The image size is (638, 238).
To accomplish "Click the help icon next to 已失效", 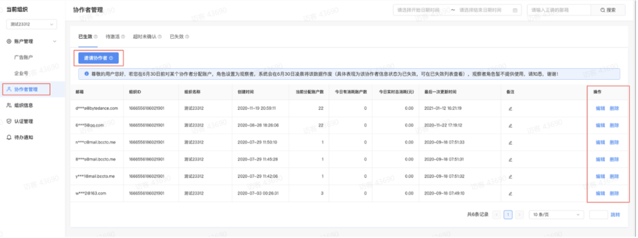I will pyautogui.click(x=187, y=36).
